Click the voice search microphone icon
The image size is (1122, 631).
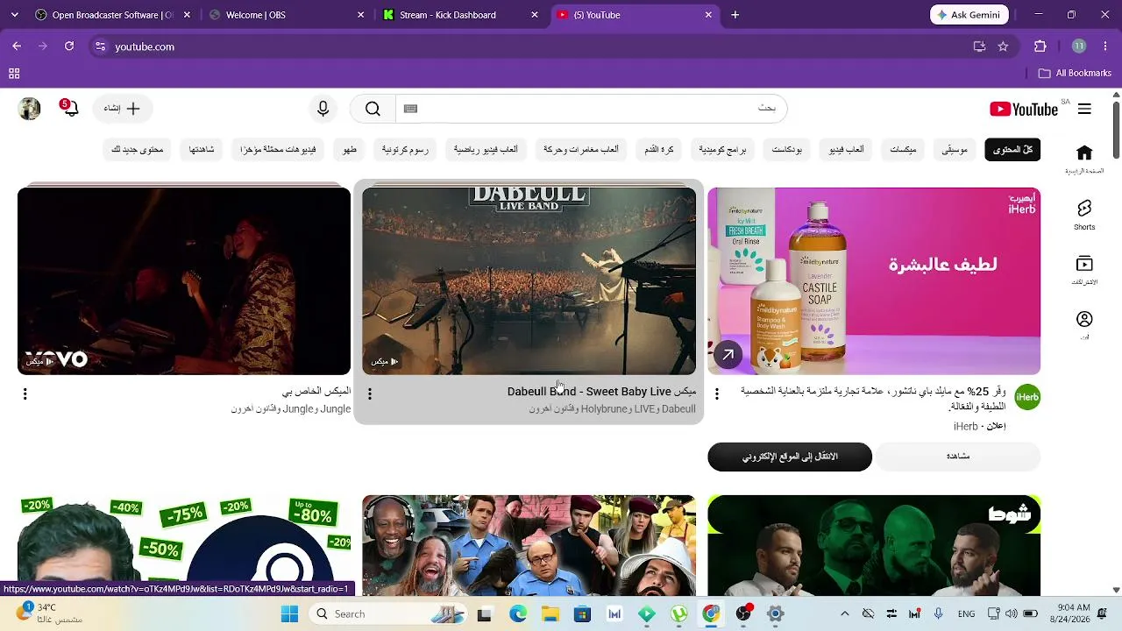pyautogui.click(x=323, y=109)
